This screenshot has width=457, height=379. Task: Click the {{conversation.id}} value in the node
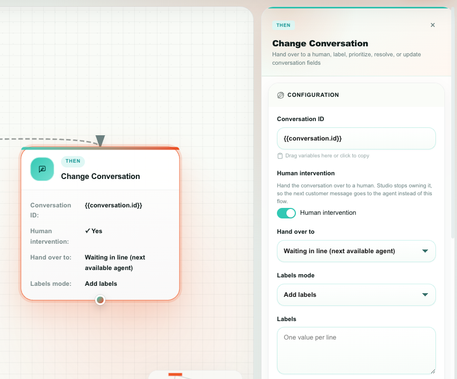point(113,205)
